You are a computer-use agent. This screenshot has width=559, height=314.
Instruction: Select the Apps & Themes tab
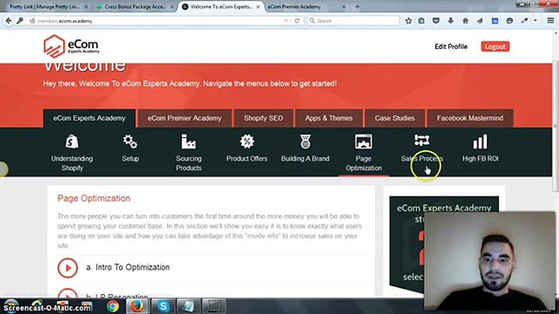click(x=329, y=118)
